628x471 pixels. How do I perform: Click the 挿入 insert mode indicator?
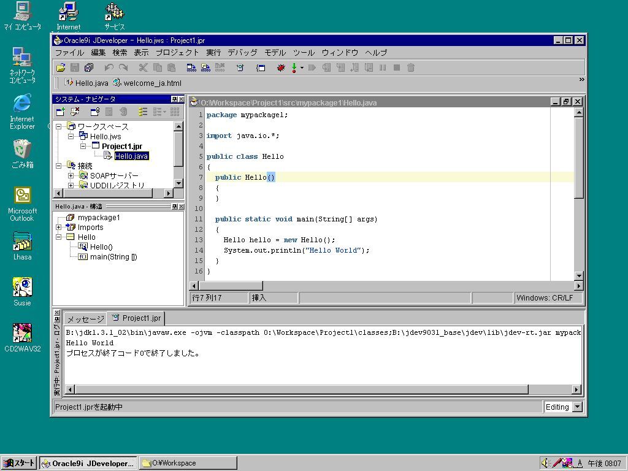pyautogui.click(x=274, y=297)
